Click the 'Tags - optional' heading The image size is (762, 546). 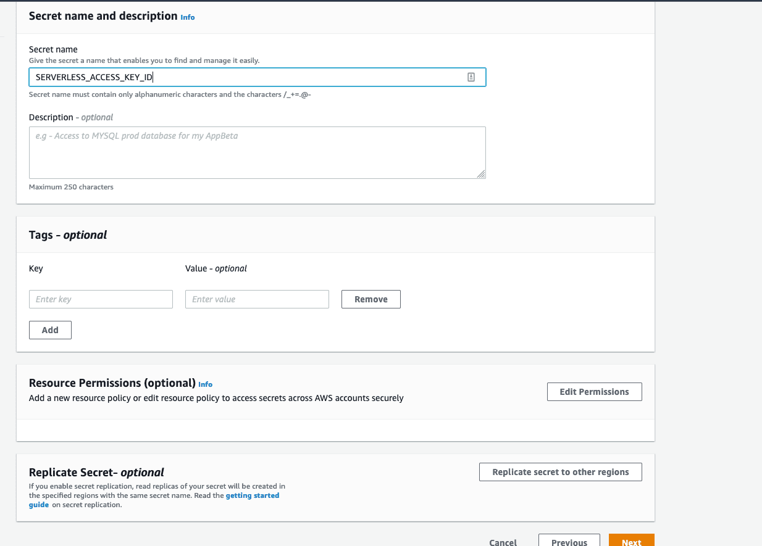point(68,235)
